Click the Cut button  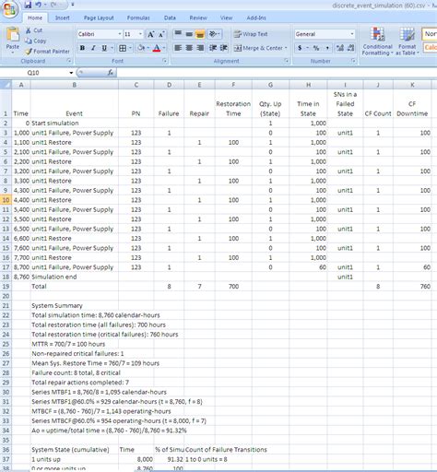pos(34,30)
